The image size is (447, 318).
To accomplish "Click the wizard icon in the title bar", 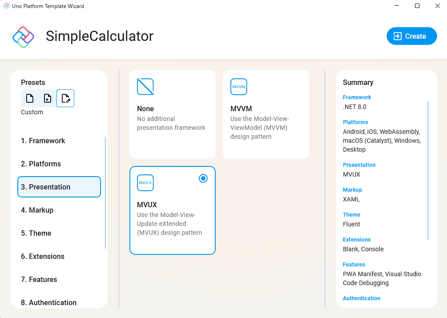I will [6, 6].
